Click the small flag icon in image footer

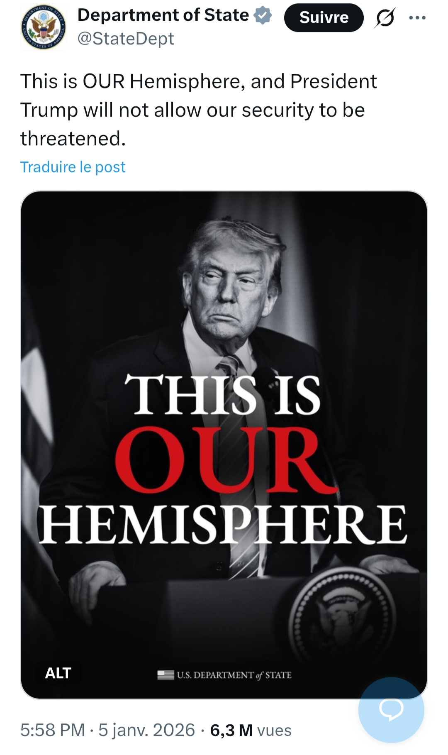pos(166,675)
